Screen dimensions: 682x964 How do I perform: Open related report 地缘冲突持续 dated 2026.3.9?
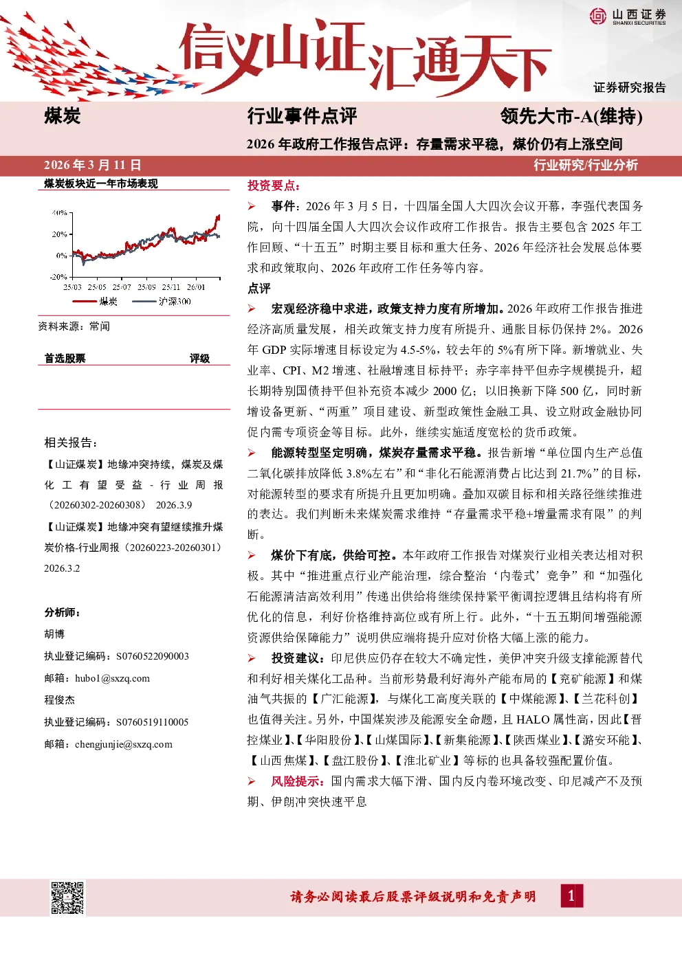coord(134,484)
